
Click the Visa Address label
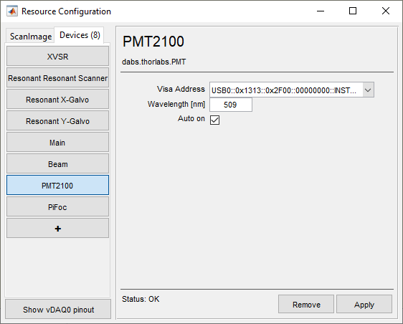point(181,89)
